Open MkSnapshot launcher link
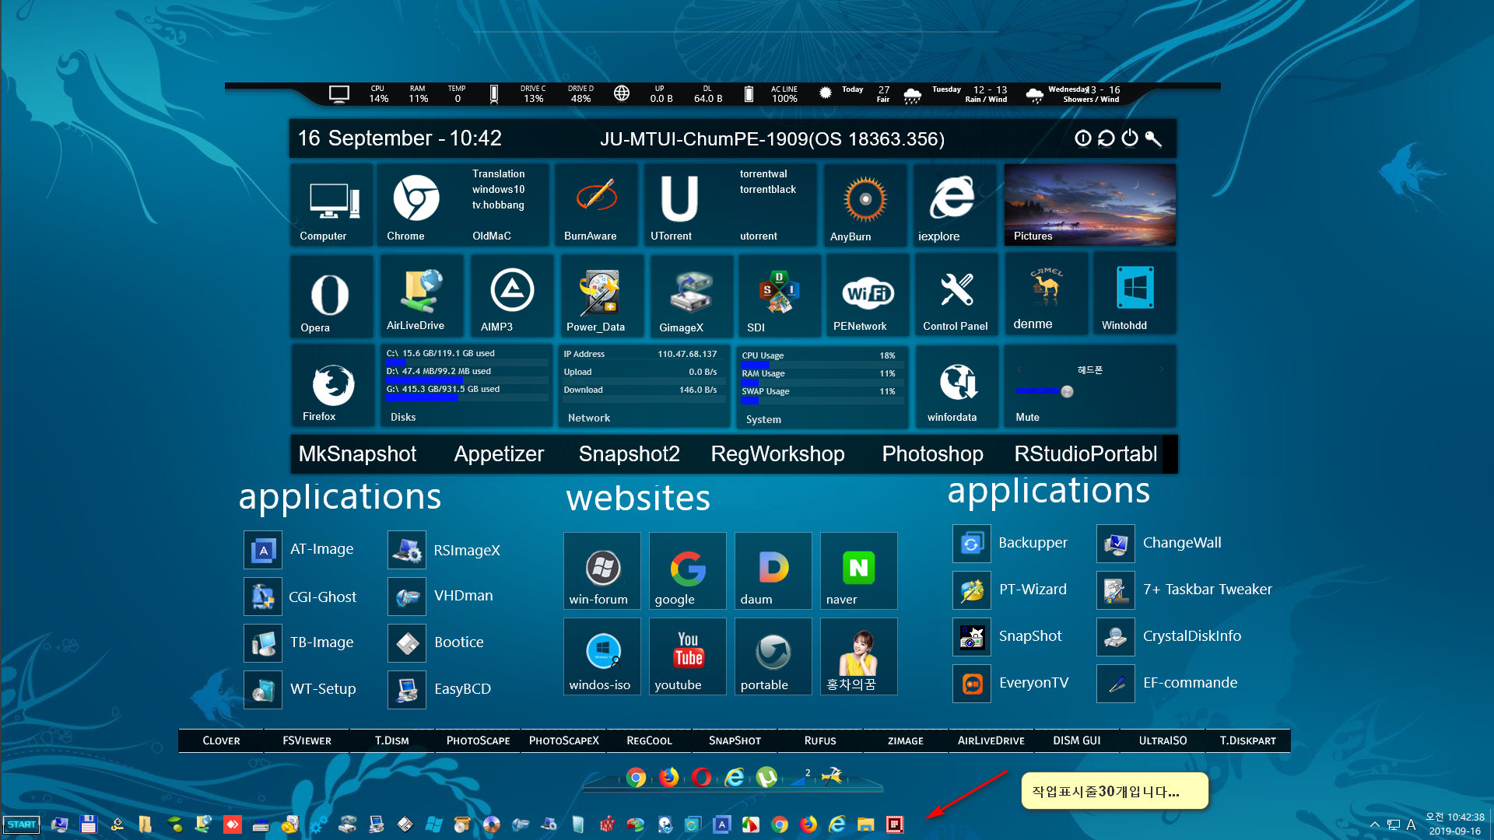Viewport: 1494px width, 840px height. point(357,454)
